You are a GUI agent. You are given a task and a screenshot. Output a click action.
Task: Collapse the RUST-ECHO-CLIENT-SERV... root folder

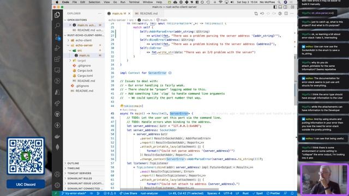(x=84, y=35)
